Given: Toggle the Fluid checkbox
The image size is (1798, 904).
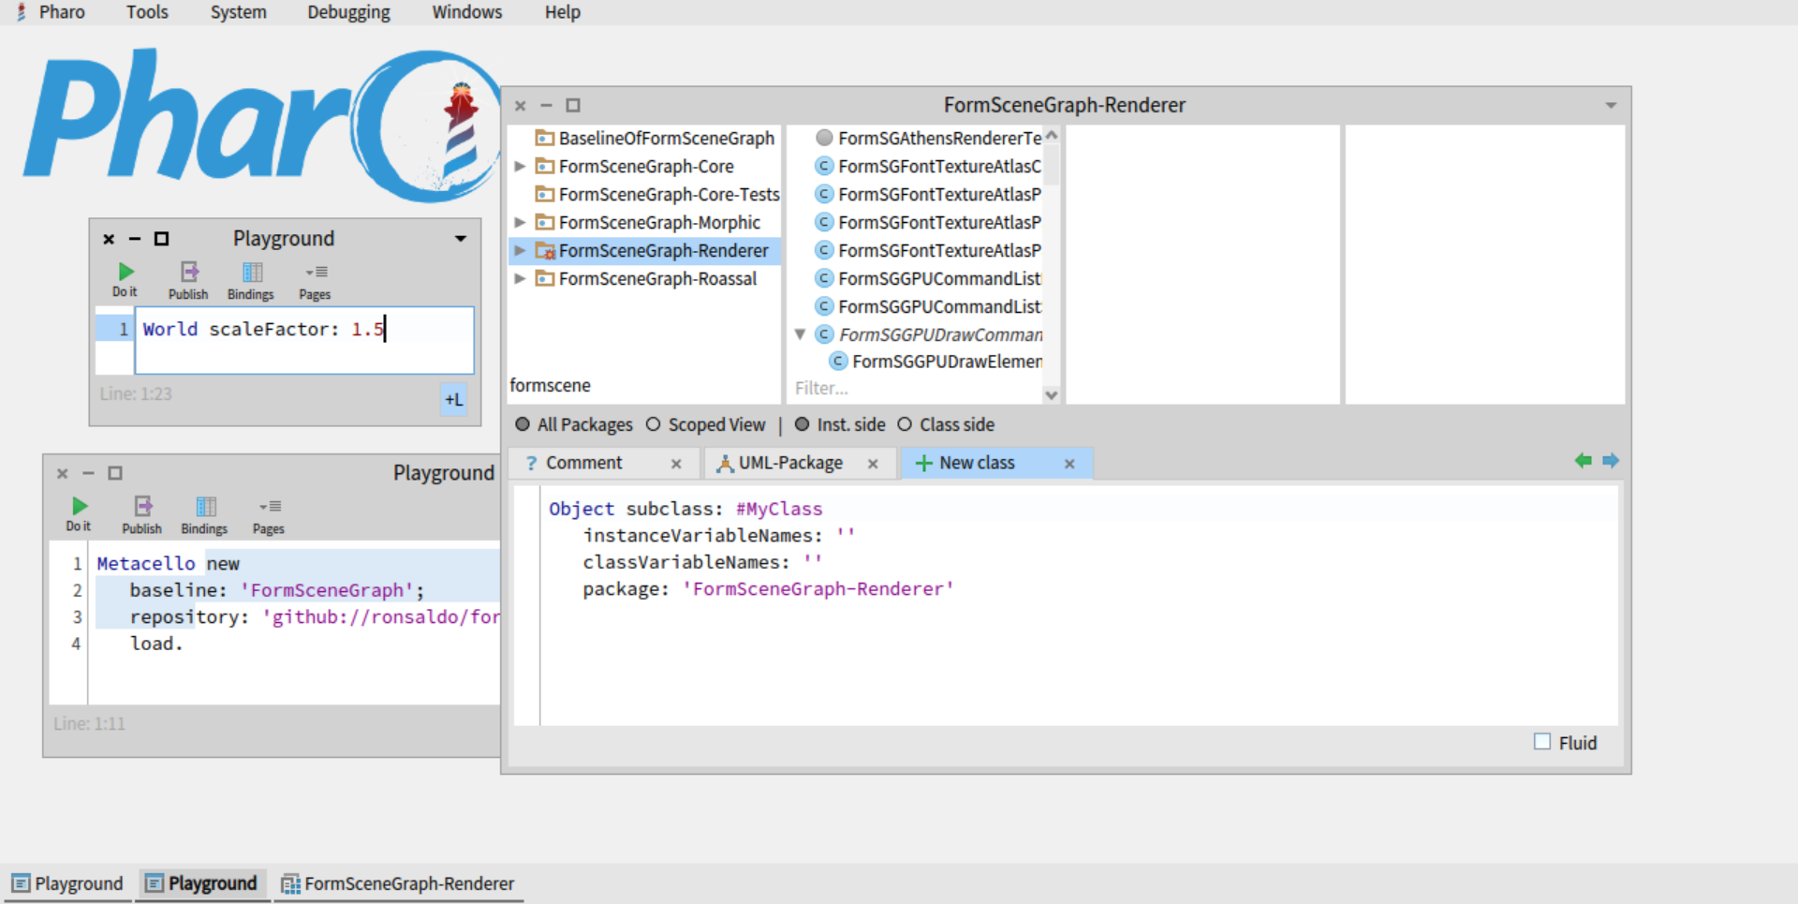Looking at the screenshot, I should (1542, 742).
